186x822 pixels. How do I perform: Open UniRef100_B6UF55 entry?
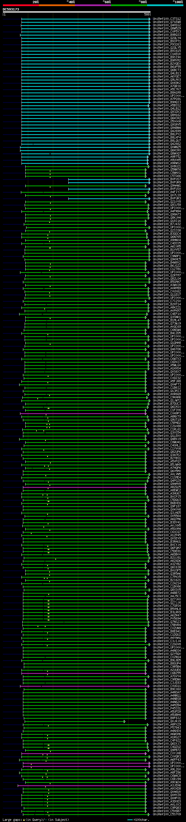click(x=167, y=67)
